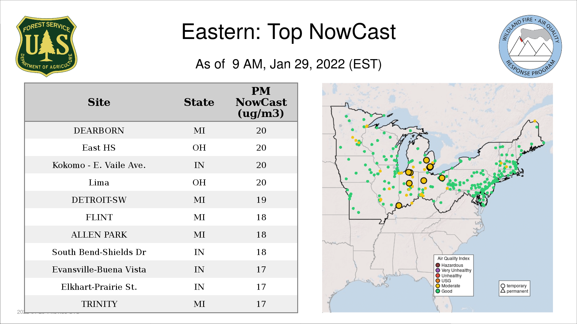The width and height of the screenshot is (577, 324).
Task: Click the Good green legend marker
Action: 438,291
